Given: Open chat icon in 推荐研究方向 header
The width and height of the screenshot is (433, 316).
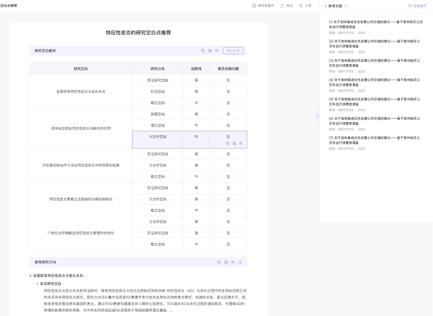Looking at the screenshot, I should 233,262.
